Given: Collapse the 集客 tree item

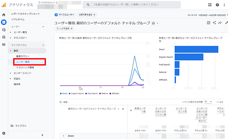Looking at the screenshot, I should click(x=11, y=51).
